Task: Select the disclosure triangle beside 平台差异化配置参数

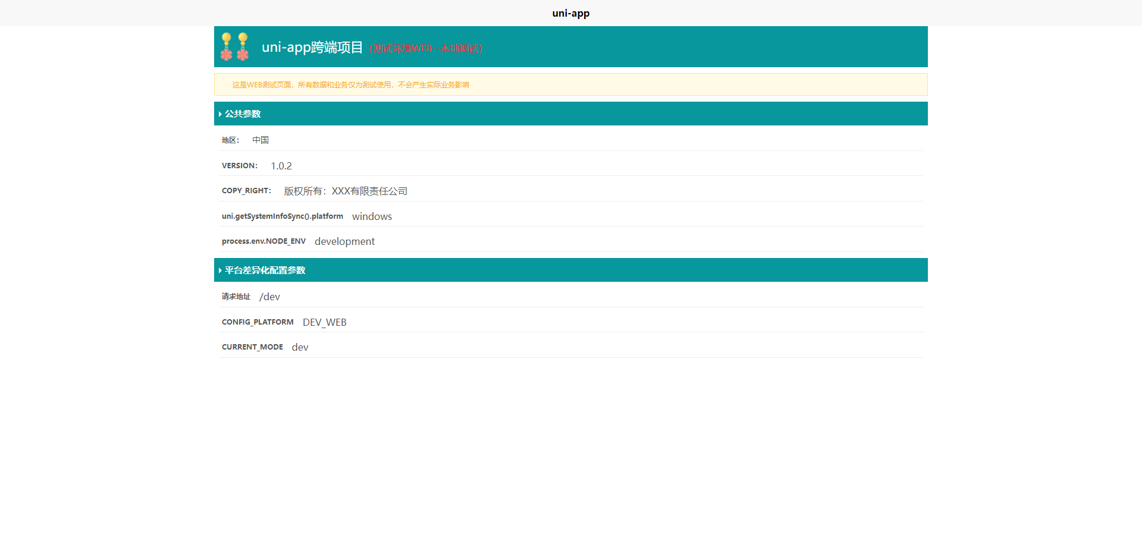Action: (220, 270)
